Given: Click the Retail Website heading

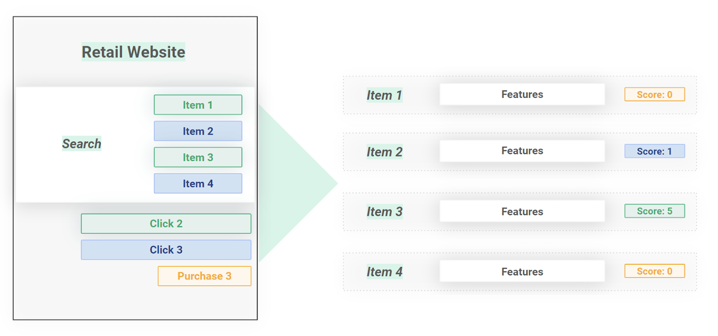Looking at the screenshot, I should point(133,52).
